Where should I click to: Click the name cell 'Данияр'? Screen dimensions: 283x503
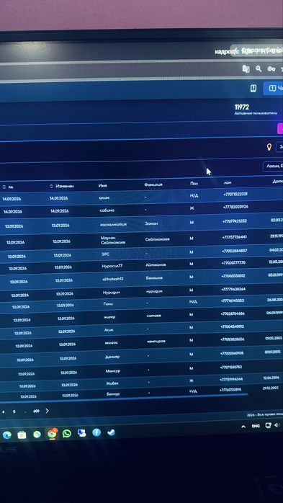(x=112, y=357)
